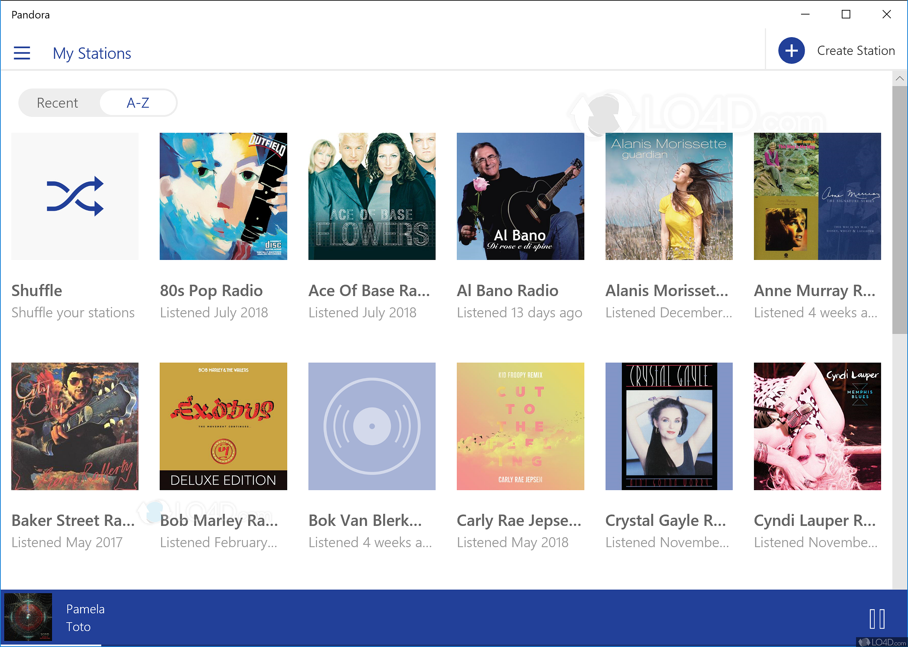Open the Bob Marley Exodus cover
Image resolution: width=908 pixels, height=647 pixels.
223,426
